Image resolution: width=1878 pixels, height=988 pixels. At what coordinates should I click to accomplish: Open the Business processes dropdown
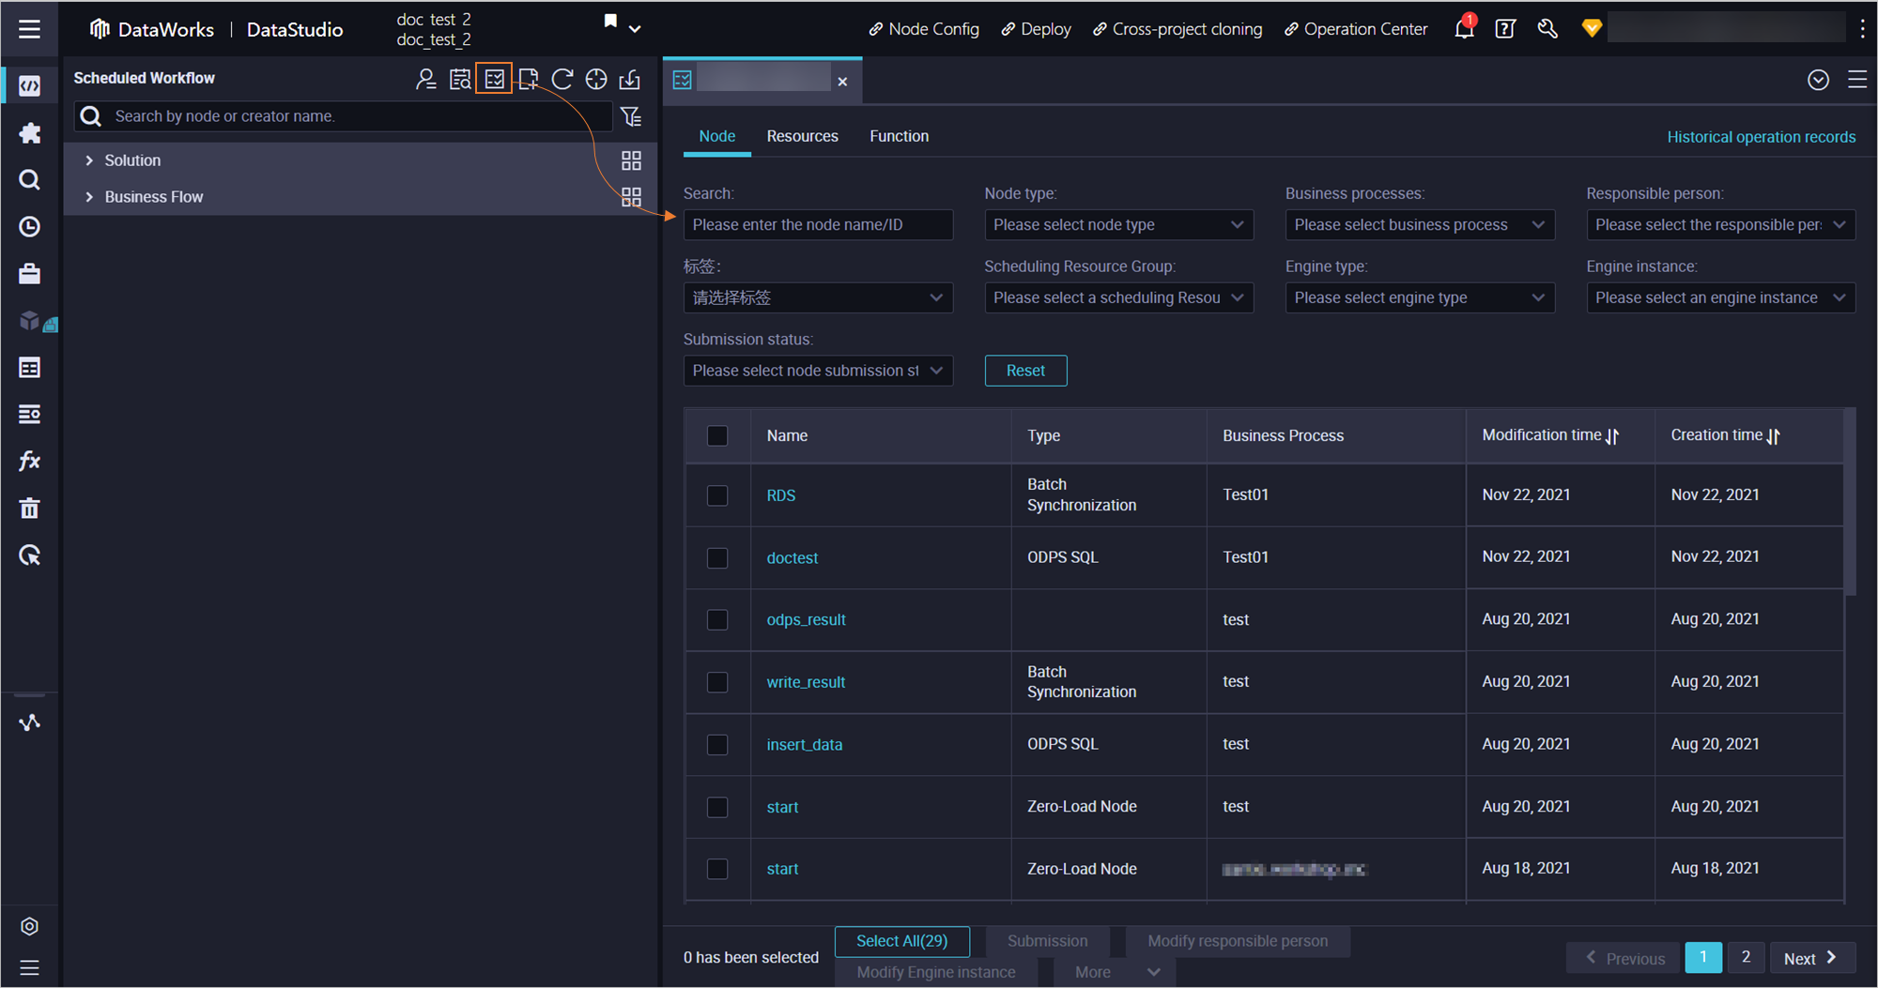(1420, 224)
